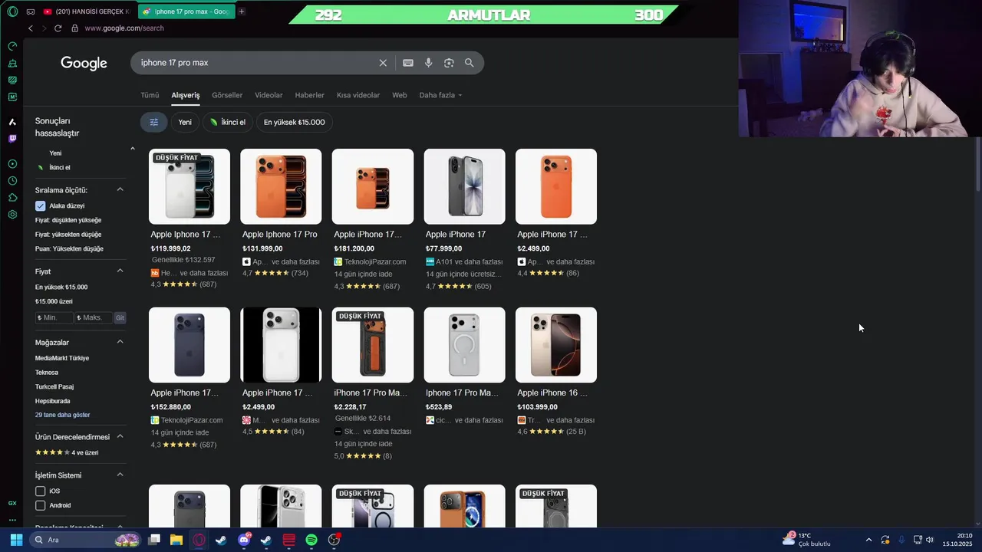The height and width of the screenshot is (552, 982).
Task: Switch to the Görseller tab
Action: (227, 95)
